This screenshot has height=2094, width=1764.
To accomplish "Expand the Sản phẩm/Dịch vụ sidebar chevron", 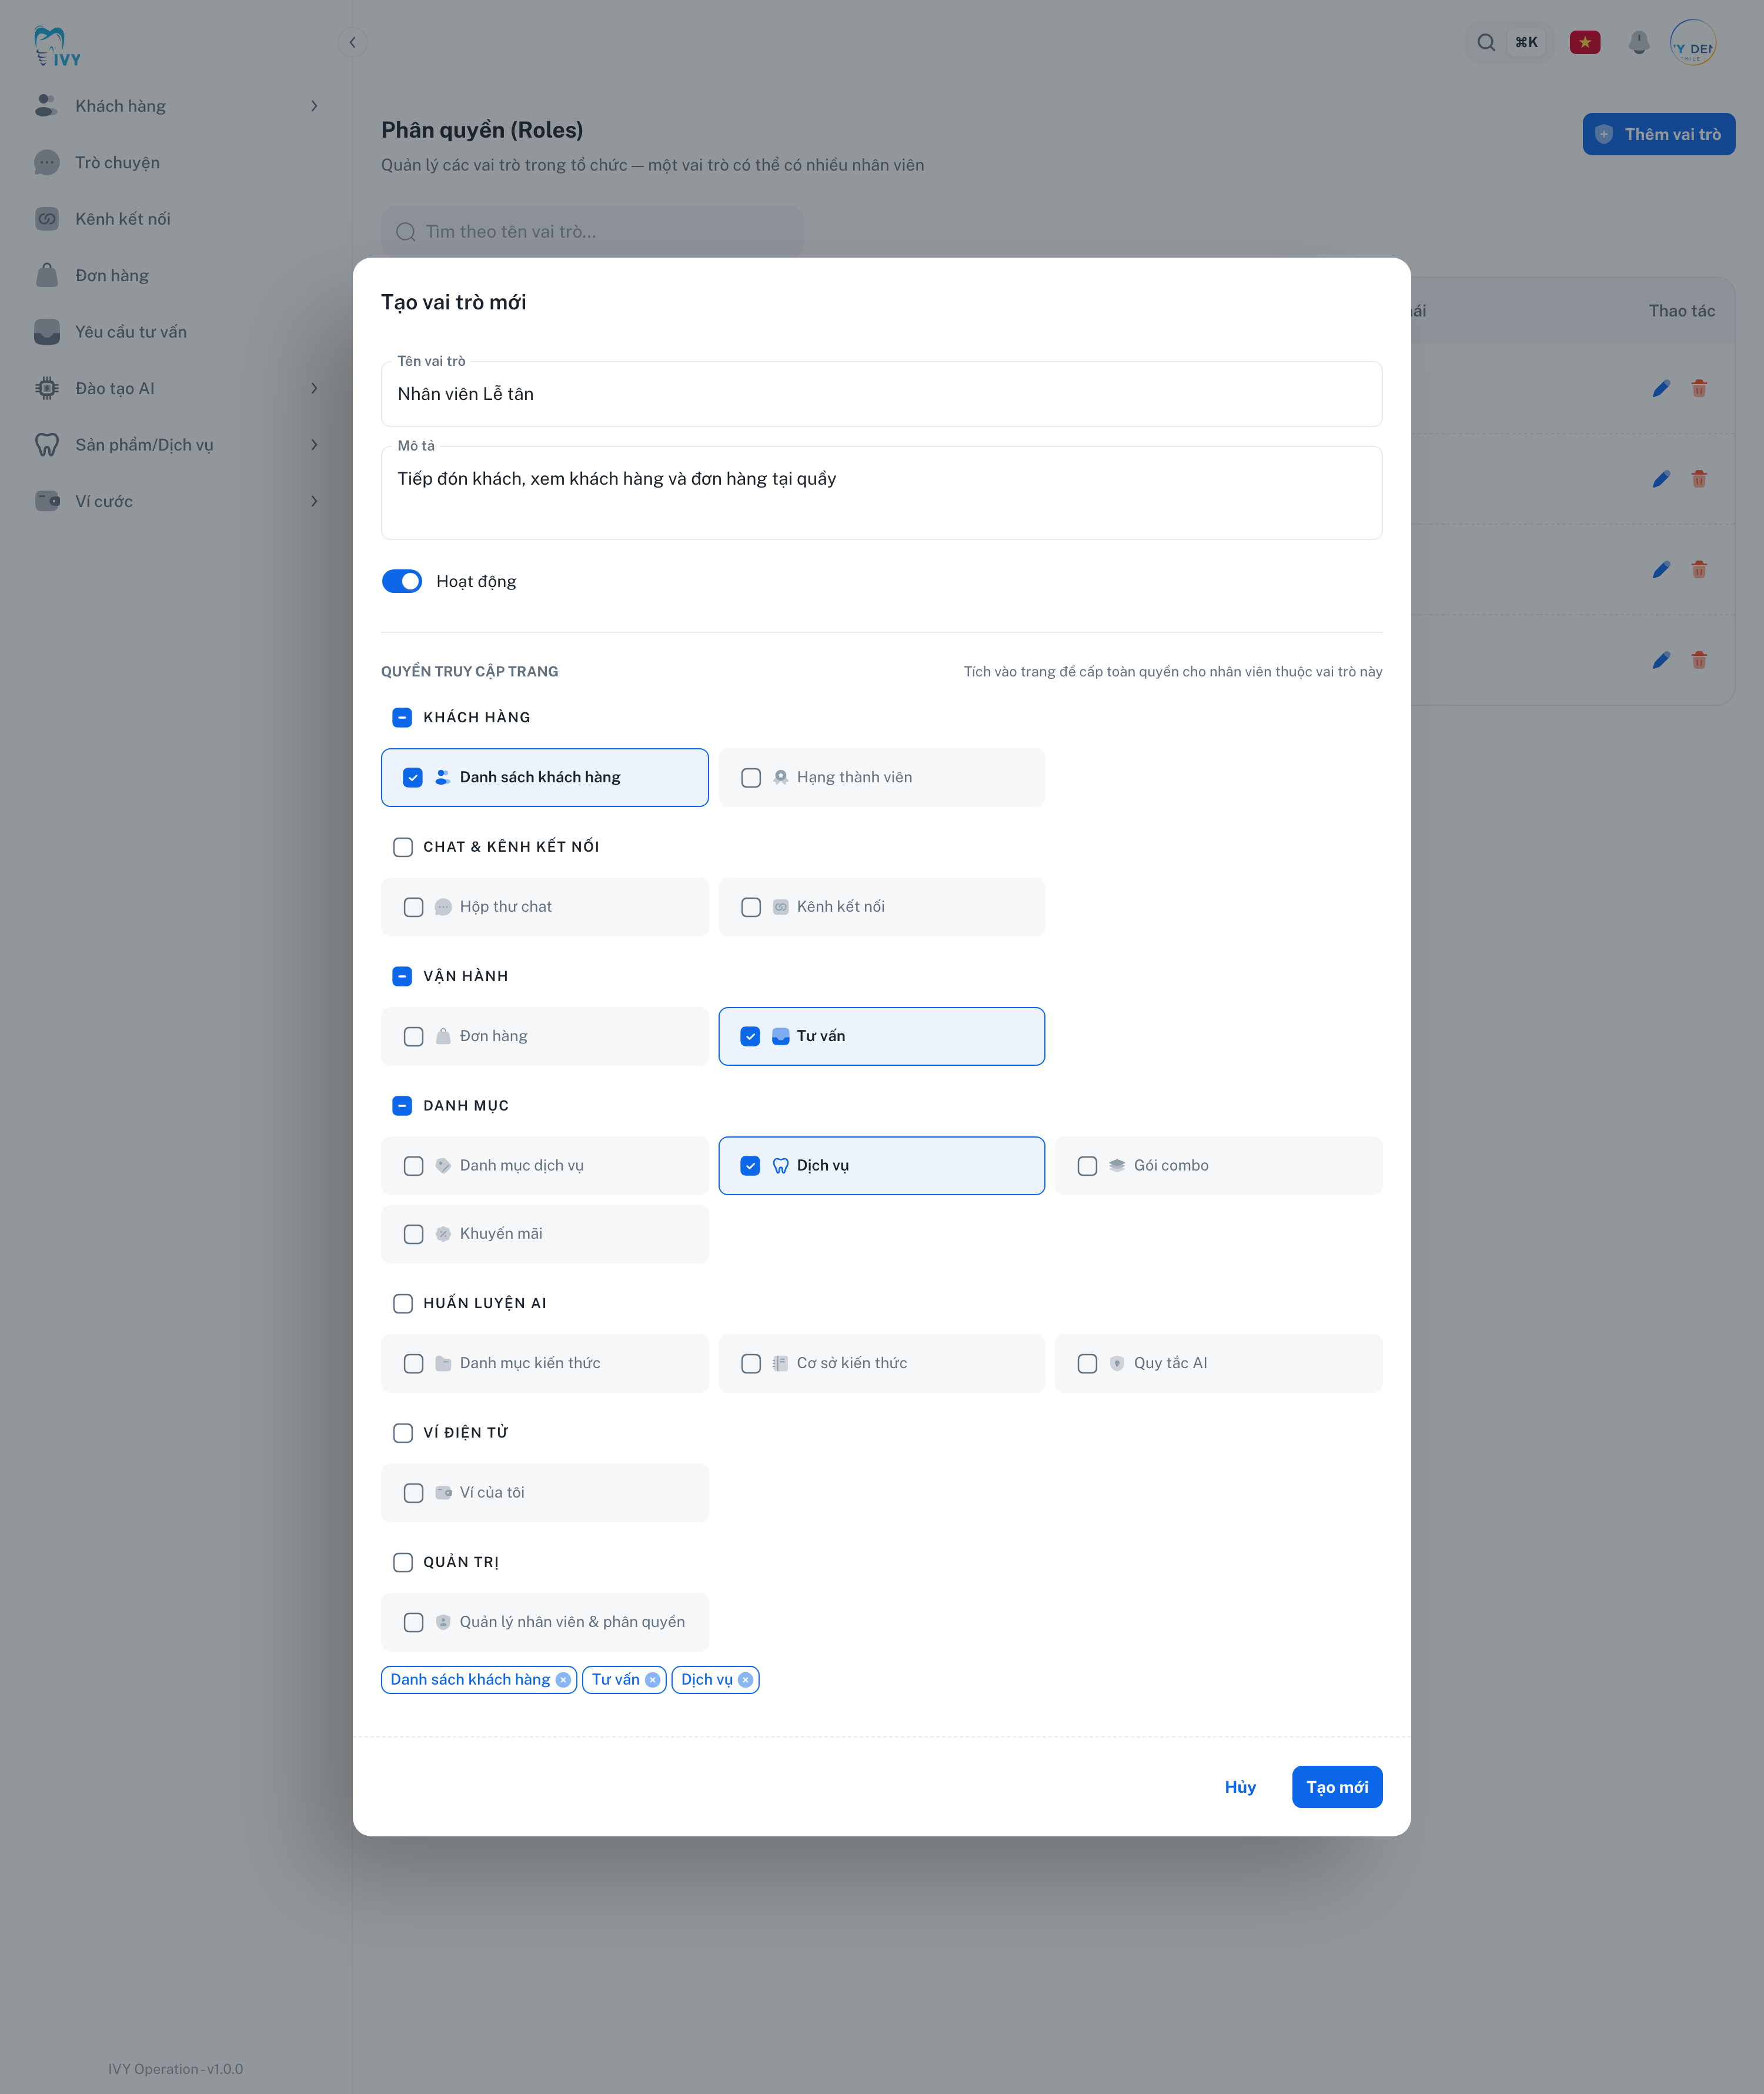I will 314,445.
